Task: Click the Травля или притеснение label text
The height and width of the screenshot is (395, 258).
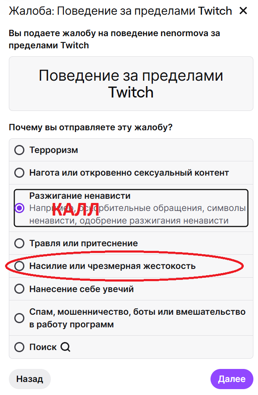Action: coord(83,243)
